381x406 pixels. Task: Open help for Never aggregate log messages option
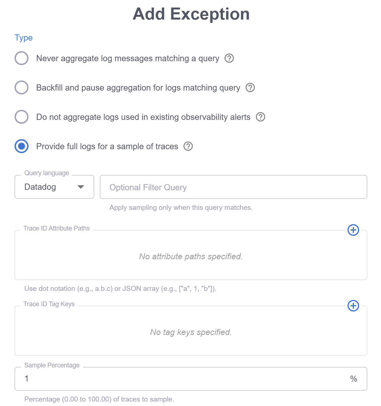point(229,58)
